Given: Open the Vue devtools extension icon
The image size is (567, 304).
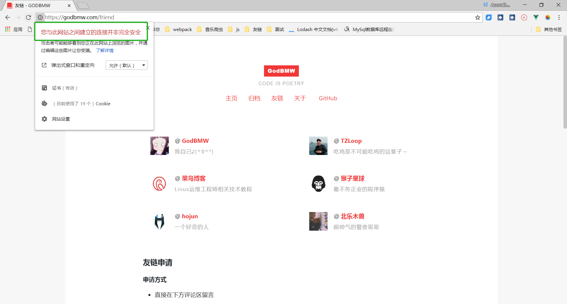Looking at the screenshot, I should point(536,17).
